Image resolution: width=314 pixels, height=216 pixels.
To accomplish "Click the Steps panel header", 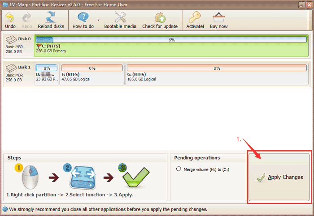I will tap(14, 158).
